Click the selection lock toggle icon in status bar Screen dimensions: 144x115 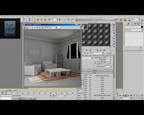pyautogui.click(x=50, y=96)
